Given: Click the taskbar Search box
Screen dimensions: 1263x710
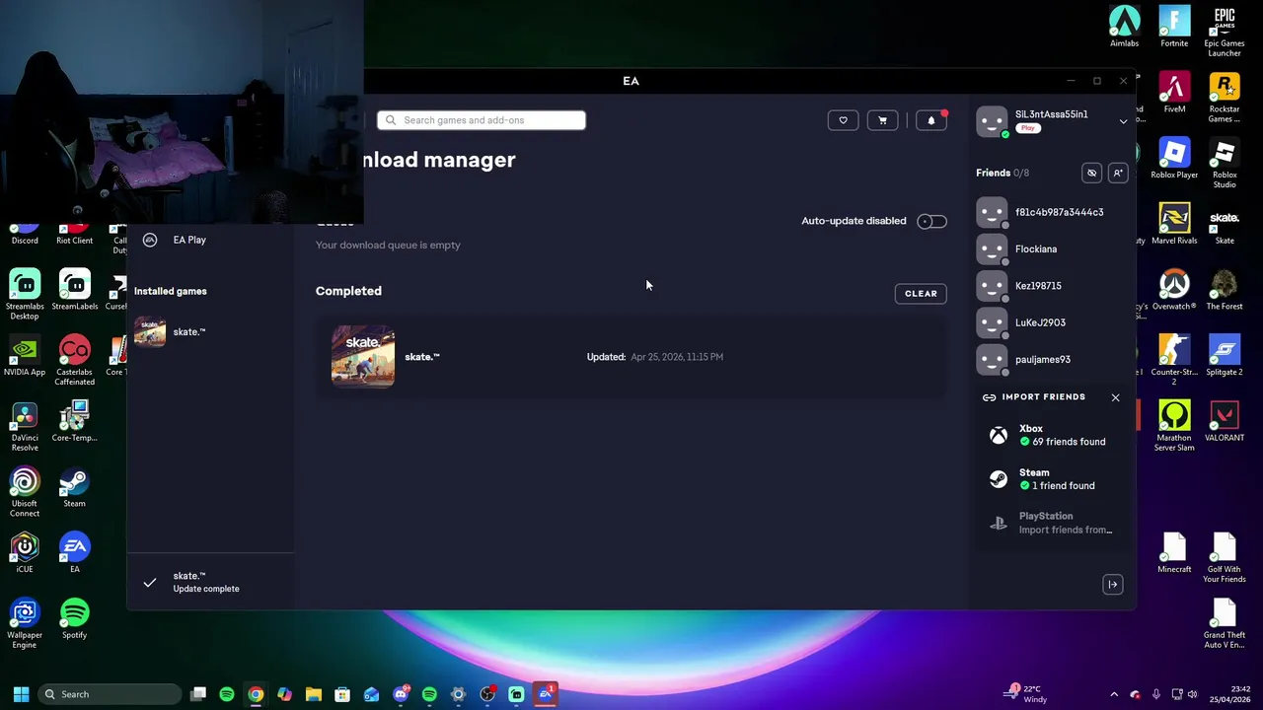Looking at the screenshot, I should pyautogui.click(x=110, y=694).
